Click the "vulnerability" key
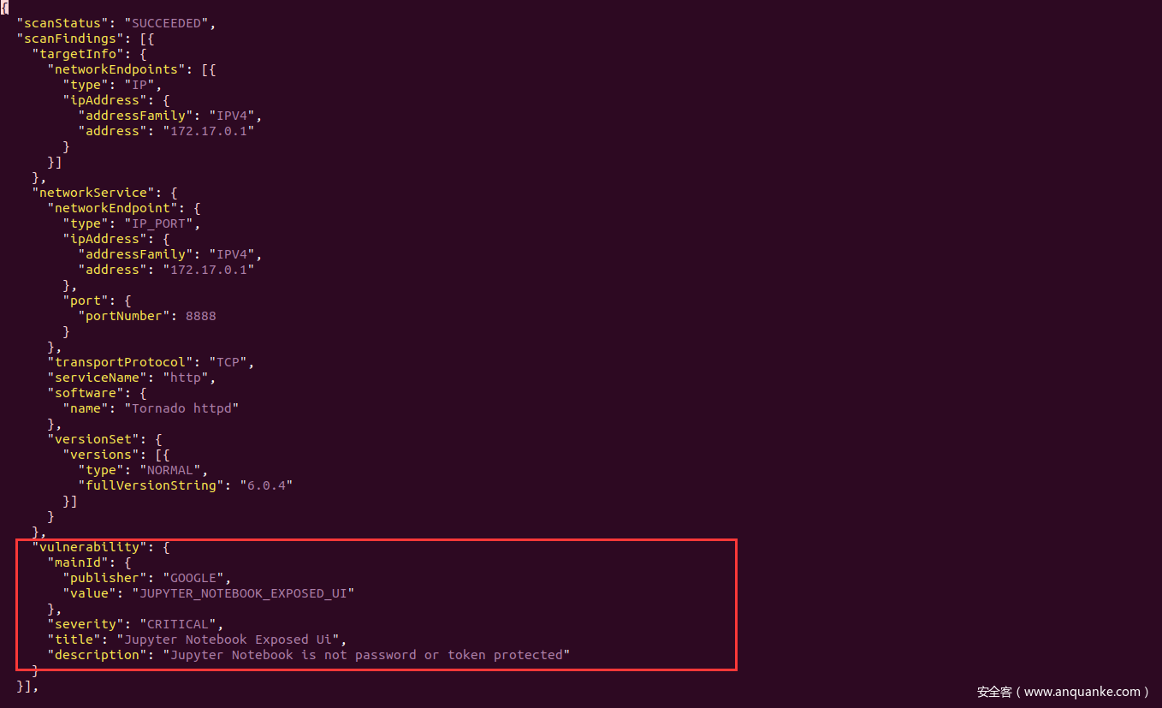Image resolution: width=1162 pixels, height=708 pixels. pyautogui.click(x=86, y=547)
